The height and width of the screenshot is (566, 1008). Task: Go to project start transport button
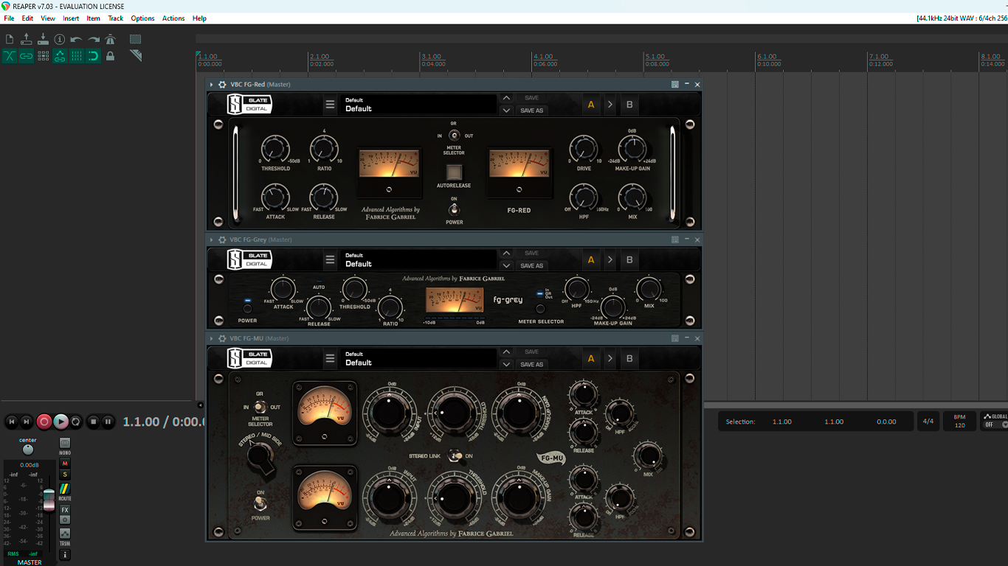coord(12,422)
